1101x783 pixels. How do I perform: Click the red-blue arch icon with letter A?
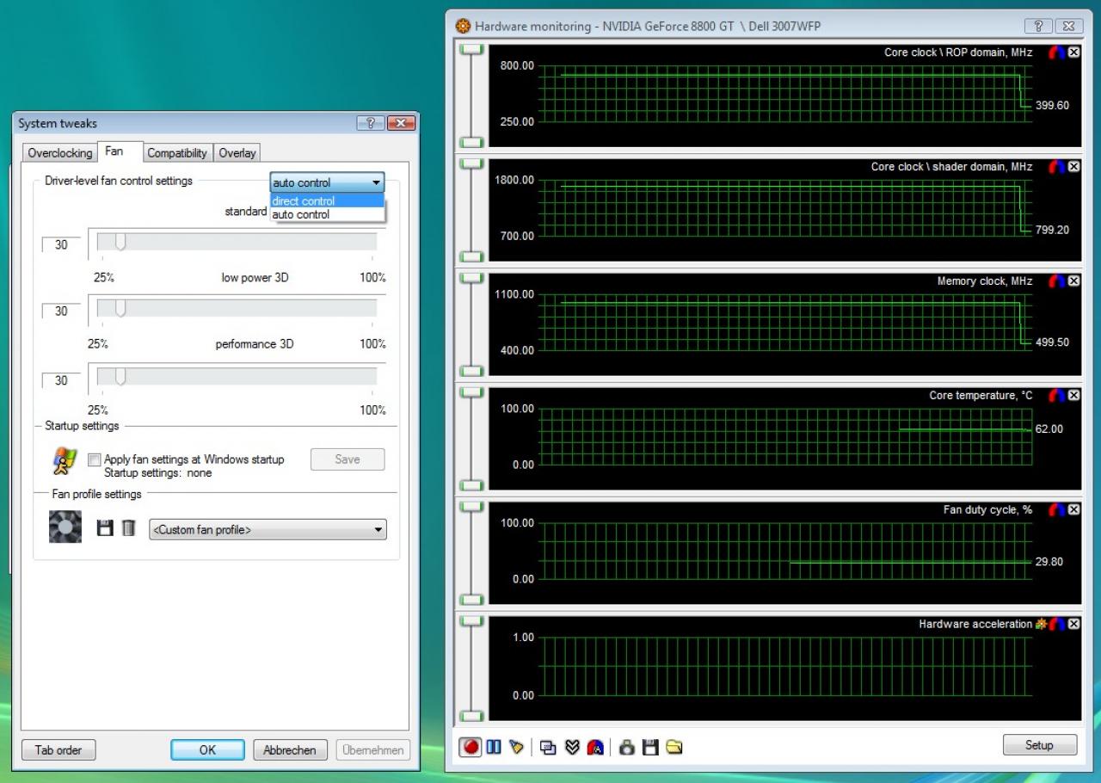click(x=595, y=747)
